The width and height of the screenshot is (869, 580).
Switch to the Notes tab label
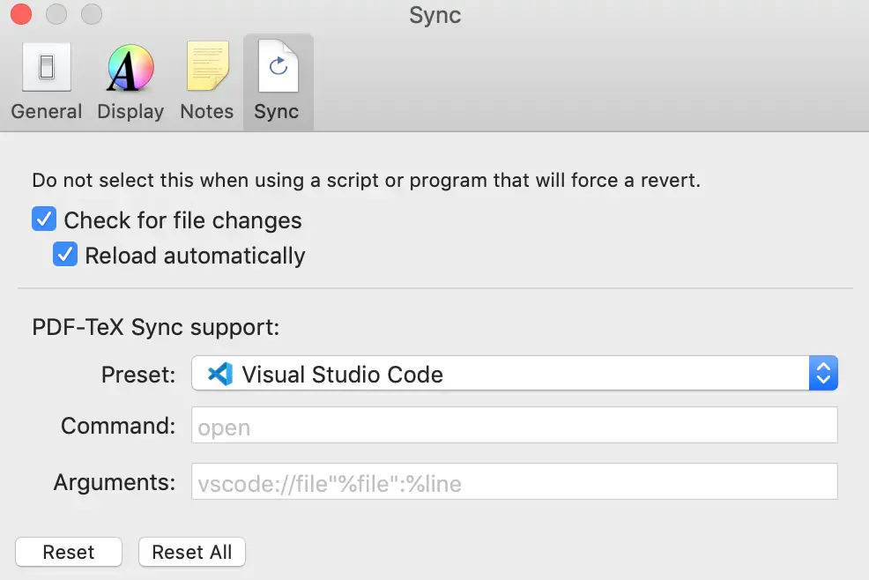(207, 112)
